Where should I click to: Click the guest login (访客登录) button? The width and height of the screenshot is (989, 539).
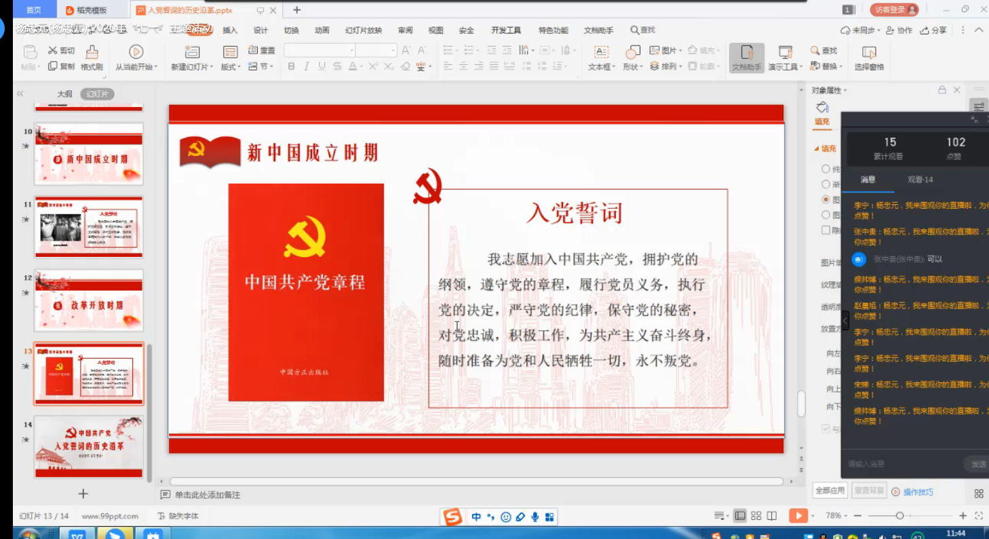pos(895,9)
